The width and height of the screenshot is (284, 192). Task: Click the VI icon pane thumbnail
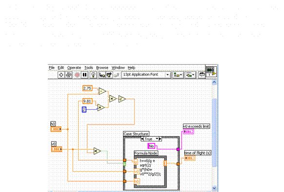click(211, 71)
